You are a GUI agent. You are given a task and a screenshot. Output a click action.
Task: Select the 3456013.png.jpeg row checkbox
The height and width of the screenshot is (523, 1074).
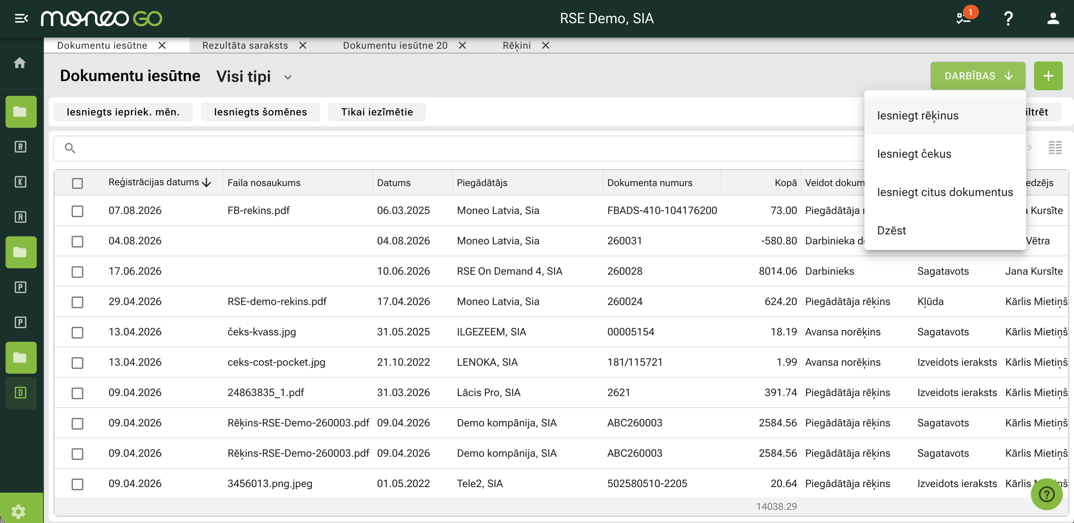click(77, 484)
